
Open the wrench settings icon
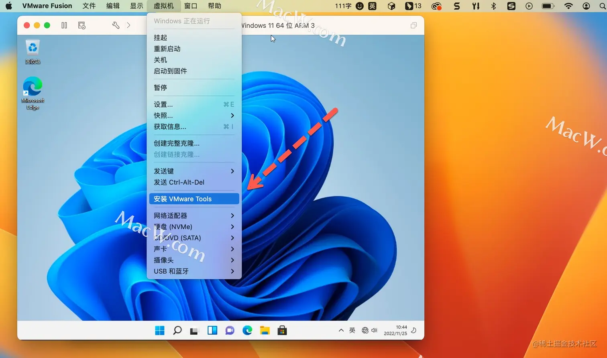click(x=116, y=25)
